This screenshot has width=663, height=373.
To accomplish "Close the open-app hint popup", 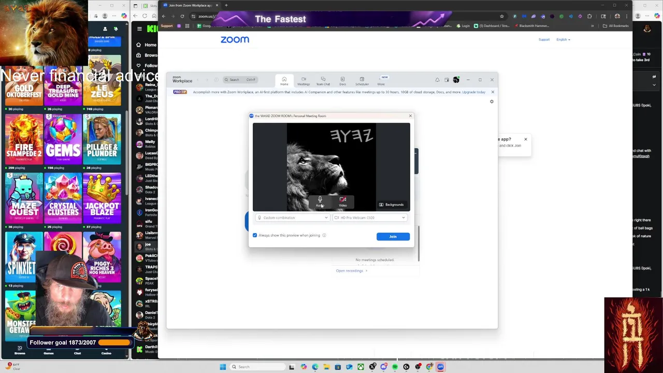I will pyautogui.click(x=525, y=139).
